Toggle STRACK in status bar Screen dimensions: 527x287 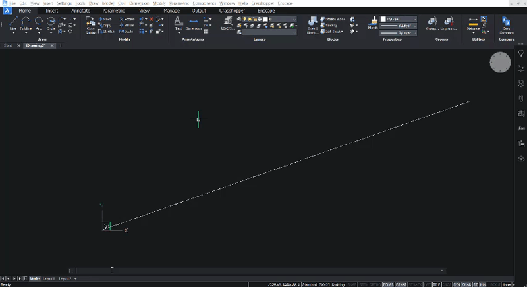(415, 284)
